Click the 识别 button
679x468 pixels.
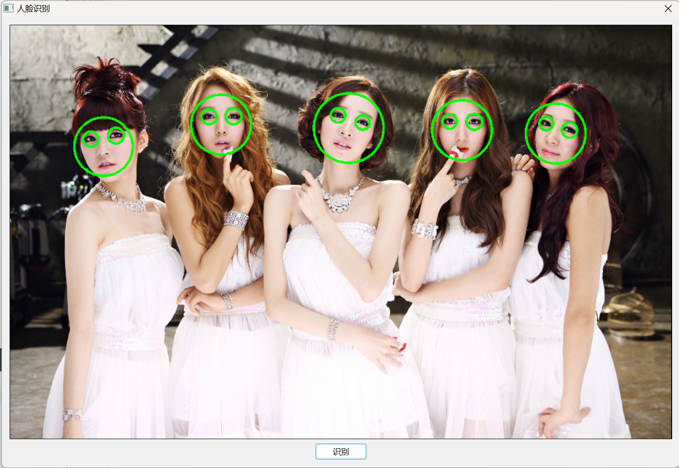340,451
